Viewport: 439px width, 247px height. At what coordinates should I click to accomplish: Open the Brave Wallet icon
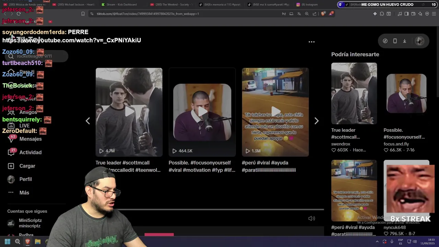click(413, 14)
